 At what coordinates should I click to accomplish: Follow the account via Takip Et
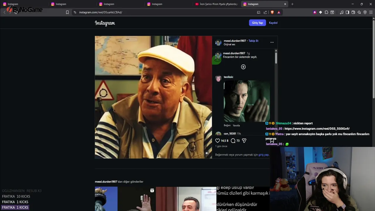pos(253,41)
